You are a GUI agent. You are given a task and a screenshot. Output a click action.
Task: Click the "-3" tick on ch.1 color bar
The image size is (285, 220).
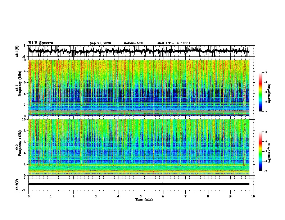pos(266,72)
